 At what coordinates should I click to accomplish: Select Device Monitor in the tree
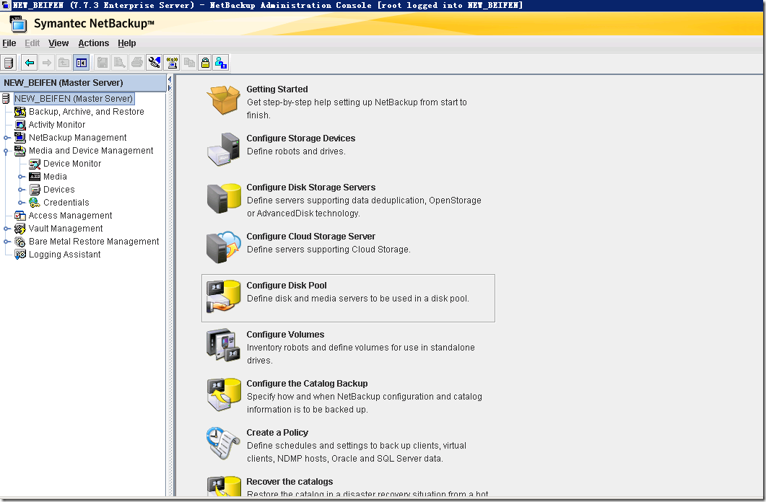click(x=72, y=164)
